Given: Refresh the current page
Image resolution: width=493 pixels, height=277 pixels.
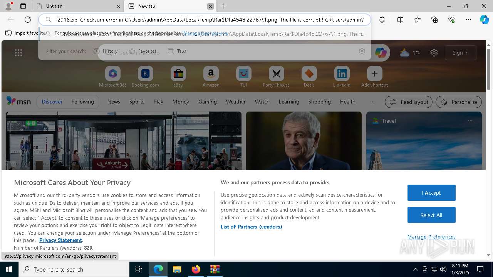Looking at the screenshot, I should pos(28,20).
